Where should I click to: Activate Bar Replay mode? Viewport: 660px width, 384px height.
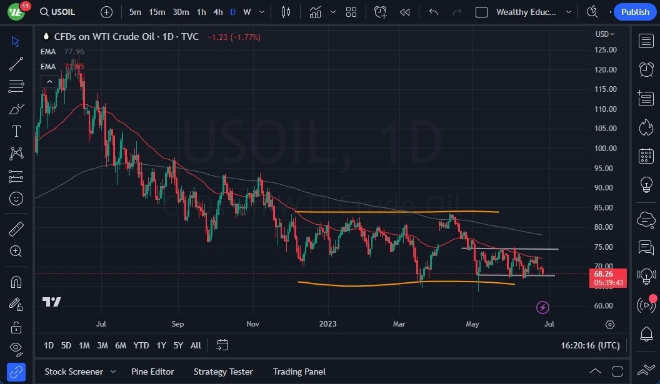(x=404, y=12)
